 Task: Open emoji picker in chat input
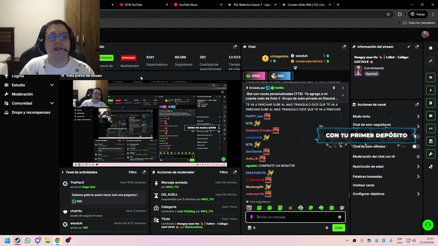[339, 217]
